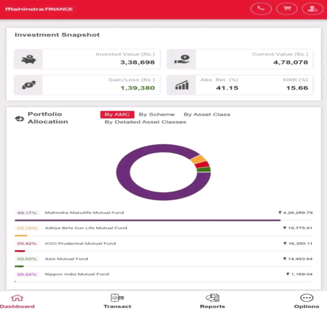
Task: Click the ₹ 16,350.11 amount
Action: point(298,243)
